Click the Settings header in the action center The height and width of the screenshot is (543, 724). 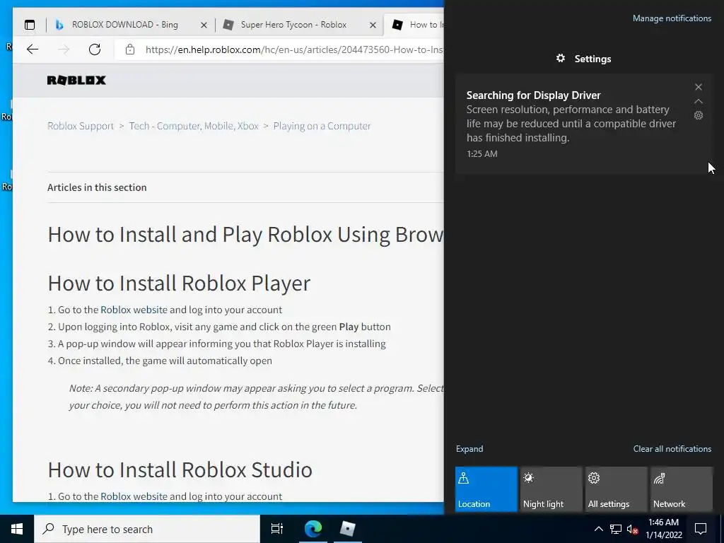(583, 59)
